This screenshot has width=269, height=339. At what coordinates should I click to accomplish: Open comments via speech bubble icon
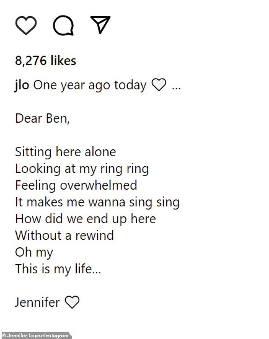pos(63,25)
